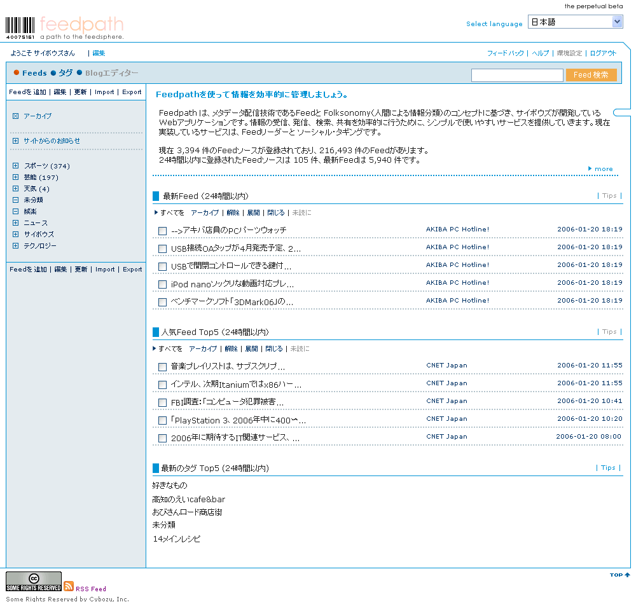The height and width of the screenshot is (602, 636).
Task: Check the インテル次期Itanium feed checkbox
Action: coord(162,385)
